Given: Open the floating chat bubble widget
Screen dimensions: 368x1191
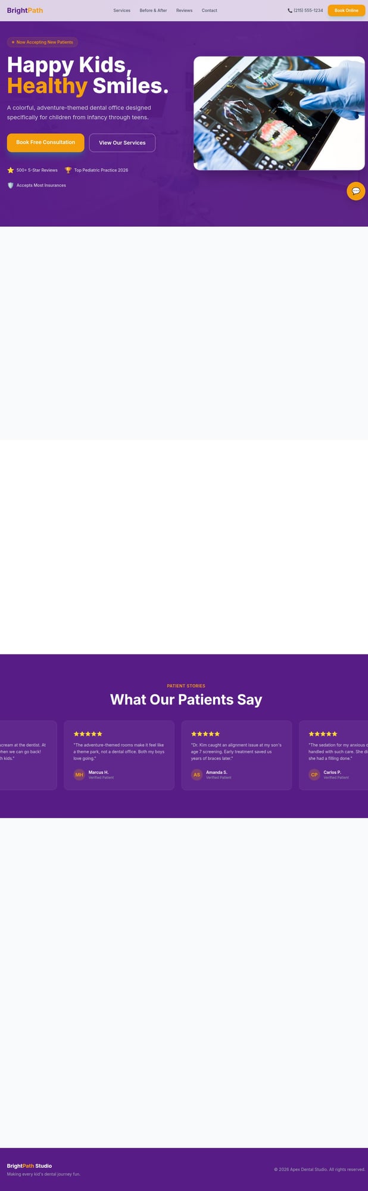Looking at the screenshot, I should coord(355,191).
